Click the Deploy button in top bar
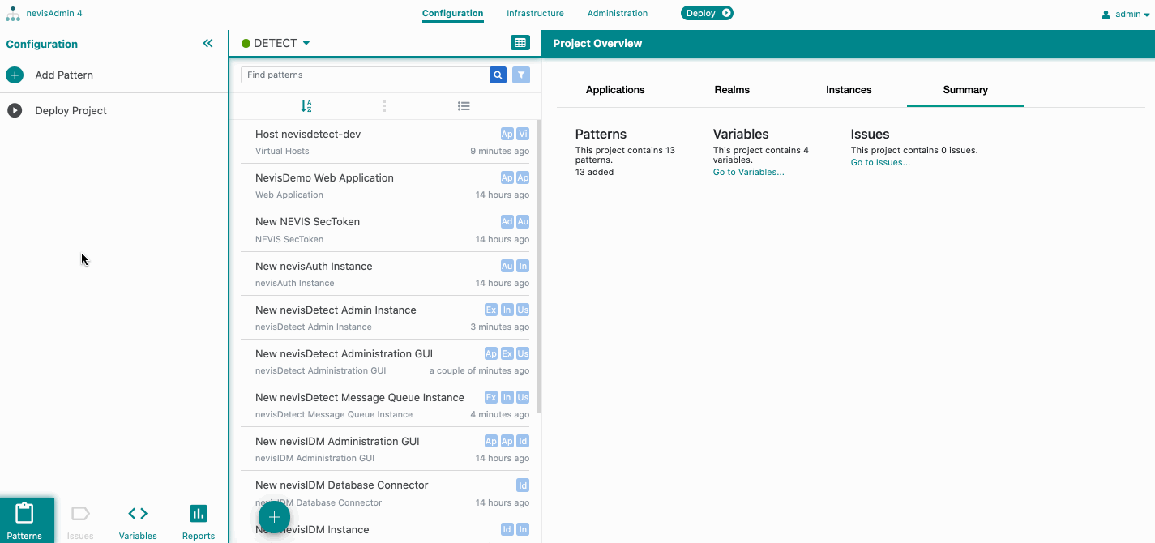Viewport: 1155px width, 543px height. (x=707, y=13)
